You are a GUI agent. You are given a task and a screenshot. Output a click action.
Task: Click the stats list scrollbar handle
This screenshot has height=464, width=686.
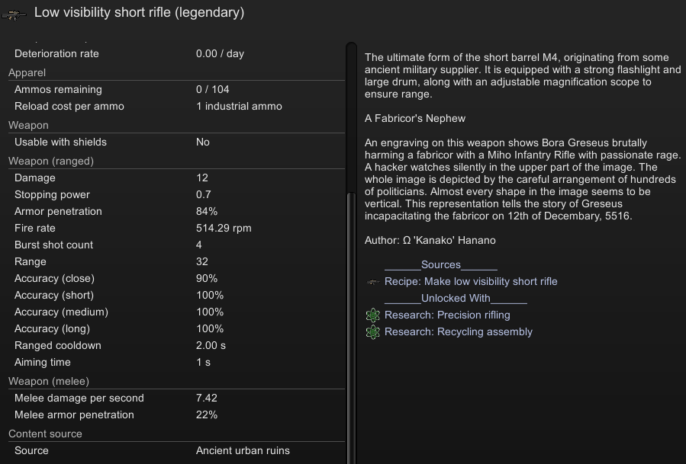click(x=351, y=328)
